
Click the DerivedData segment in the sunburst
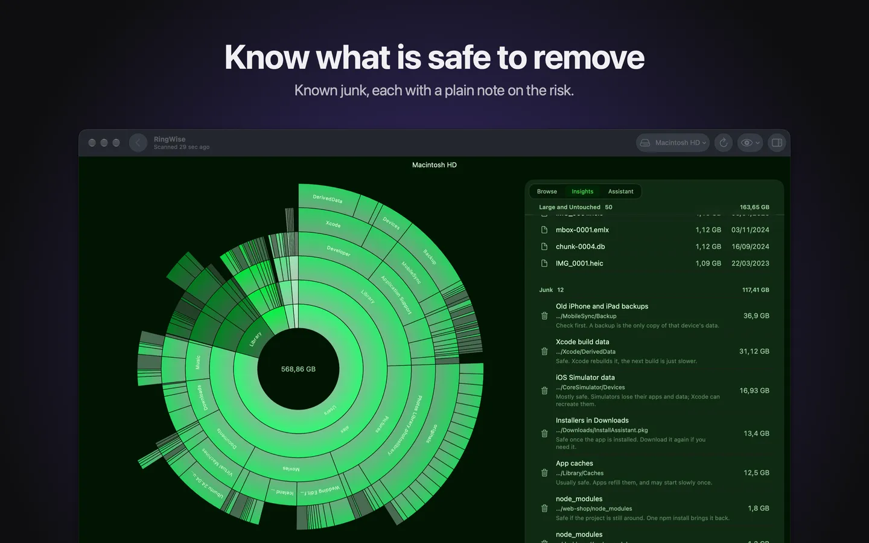click(x=328, y=199)
